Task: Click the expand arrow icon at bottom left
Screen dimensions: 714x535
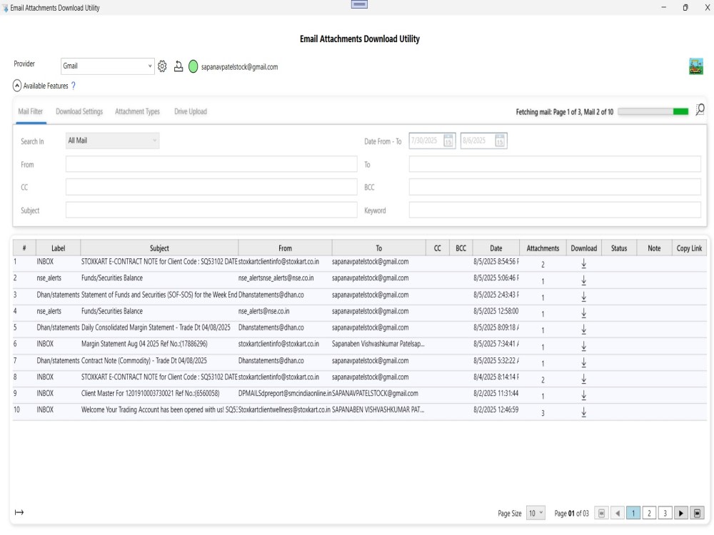Action: [x=19, y=512]
